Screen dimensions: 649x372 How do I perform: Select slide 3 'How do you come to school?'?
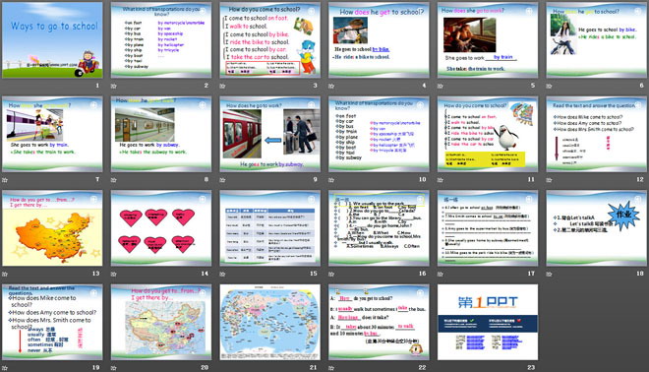pos(269,39)
